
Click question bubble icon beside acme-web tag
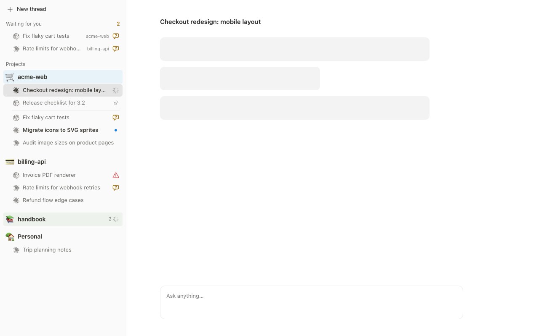116,36
